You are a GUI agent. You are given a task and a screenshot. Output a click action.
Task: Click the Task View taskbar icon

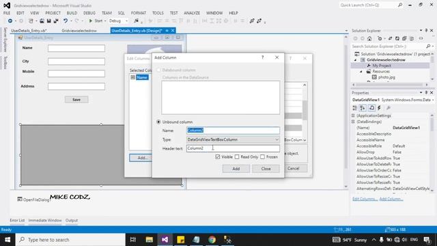[x=133, y=240]
